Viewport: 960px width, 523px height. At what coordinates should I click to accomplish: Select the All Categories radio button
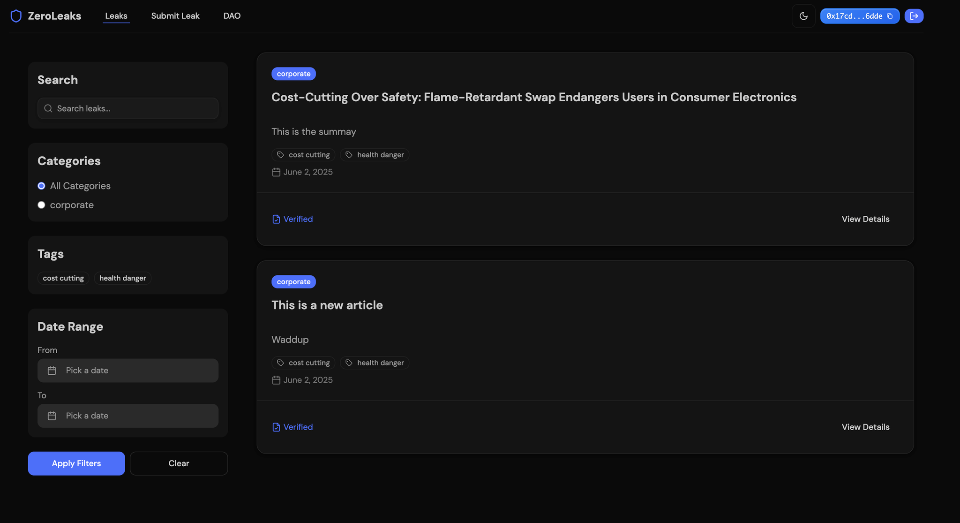41,186
